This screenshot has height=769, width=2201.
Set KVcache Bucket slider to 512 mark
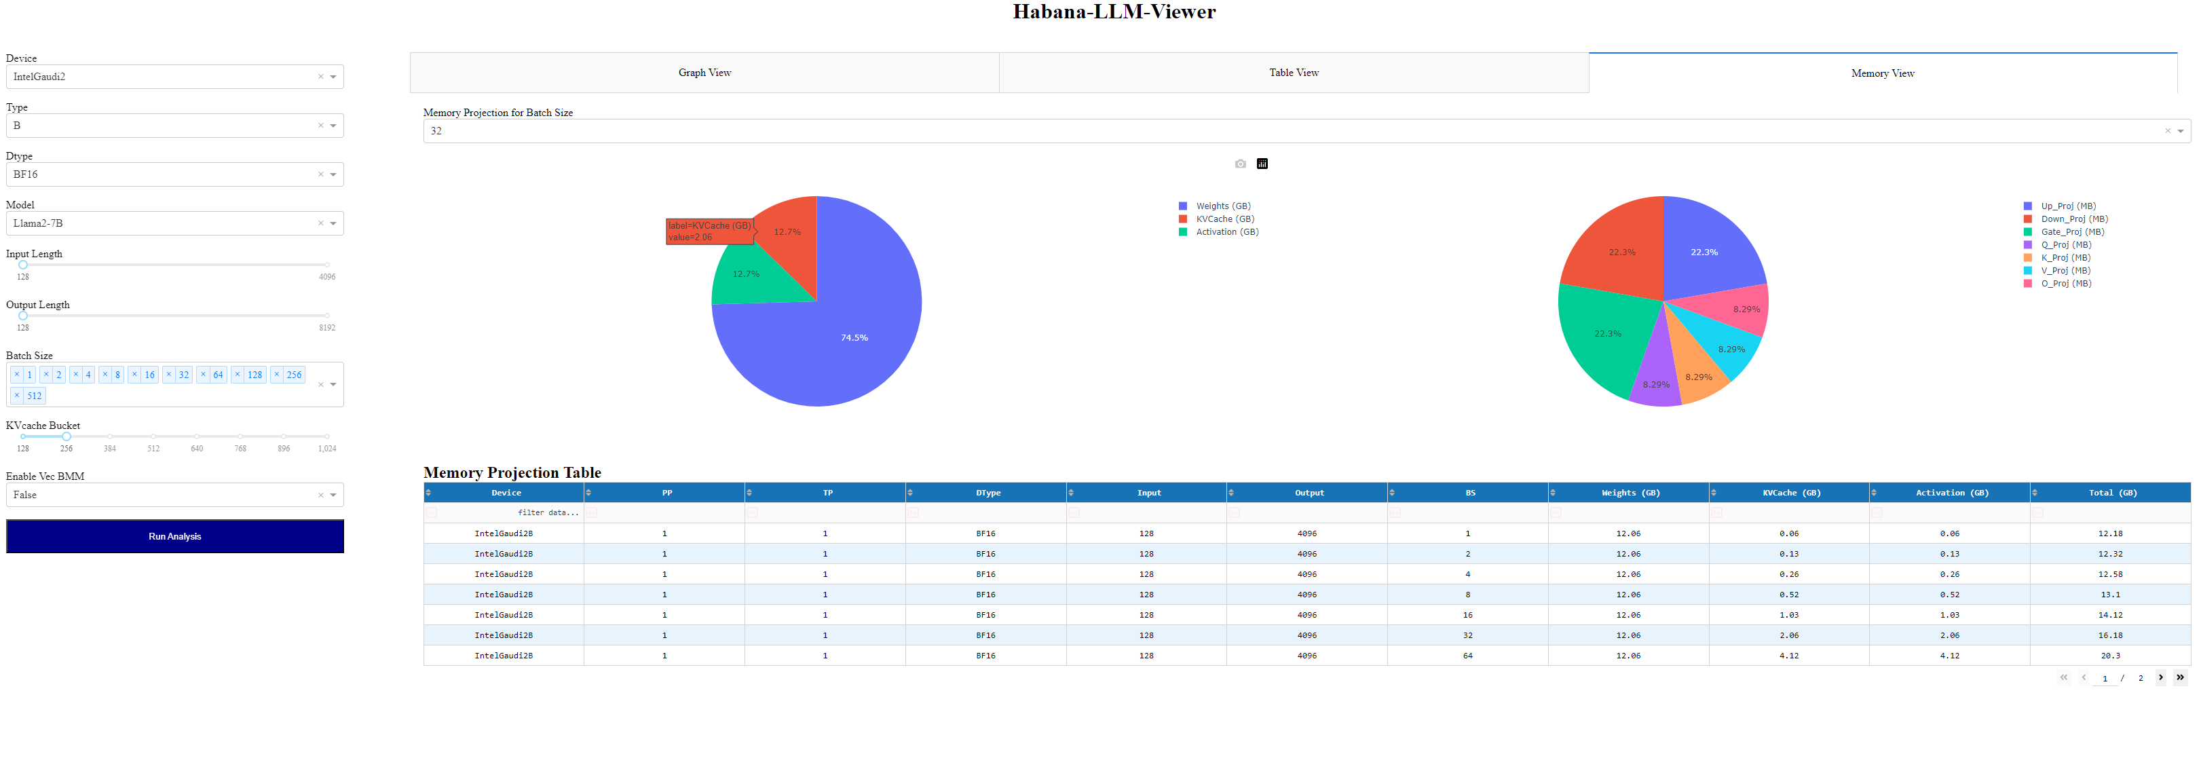pyautogui.click(x=153, y=436)
